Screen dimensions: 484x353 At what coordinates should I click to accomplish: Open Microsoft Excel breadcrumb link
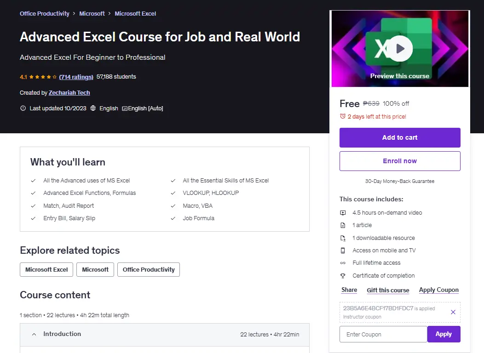(135, 14)
